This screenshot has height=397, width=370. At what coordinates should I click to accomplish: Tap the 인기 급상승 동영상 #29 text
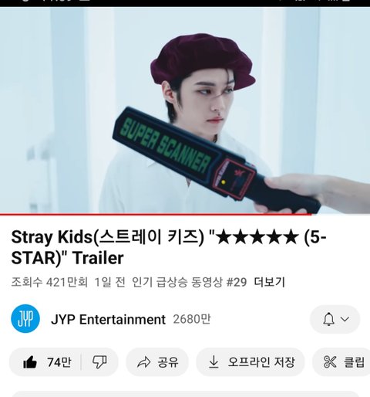tap(189, 282)
